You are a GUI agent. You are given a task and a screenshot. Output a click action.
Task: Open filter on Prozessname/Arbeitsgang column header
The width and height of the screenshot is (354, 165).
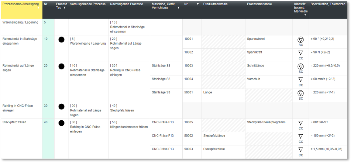39,8
